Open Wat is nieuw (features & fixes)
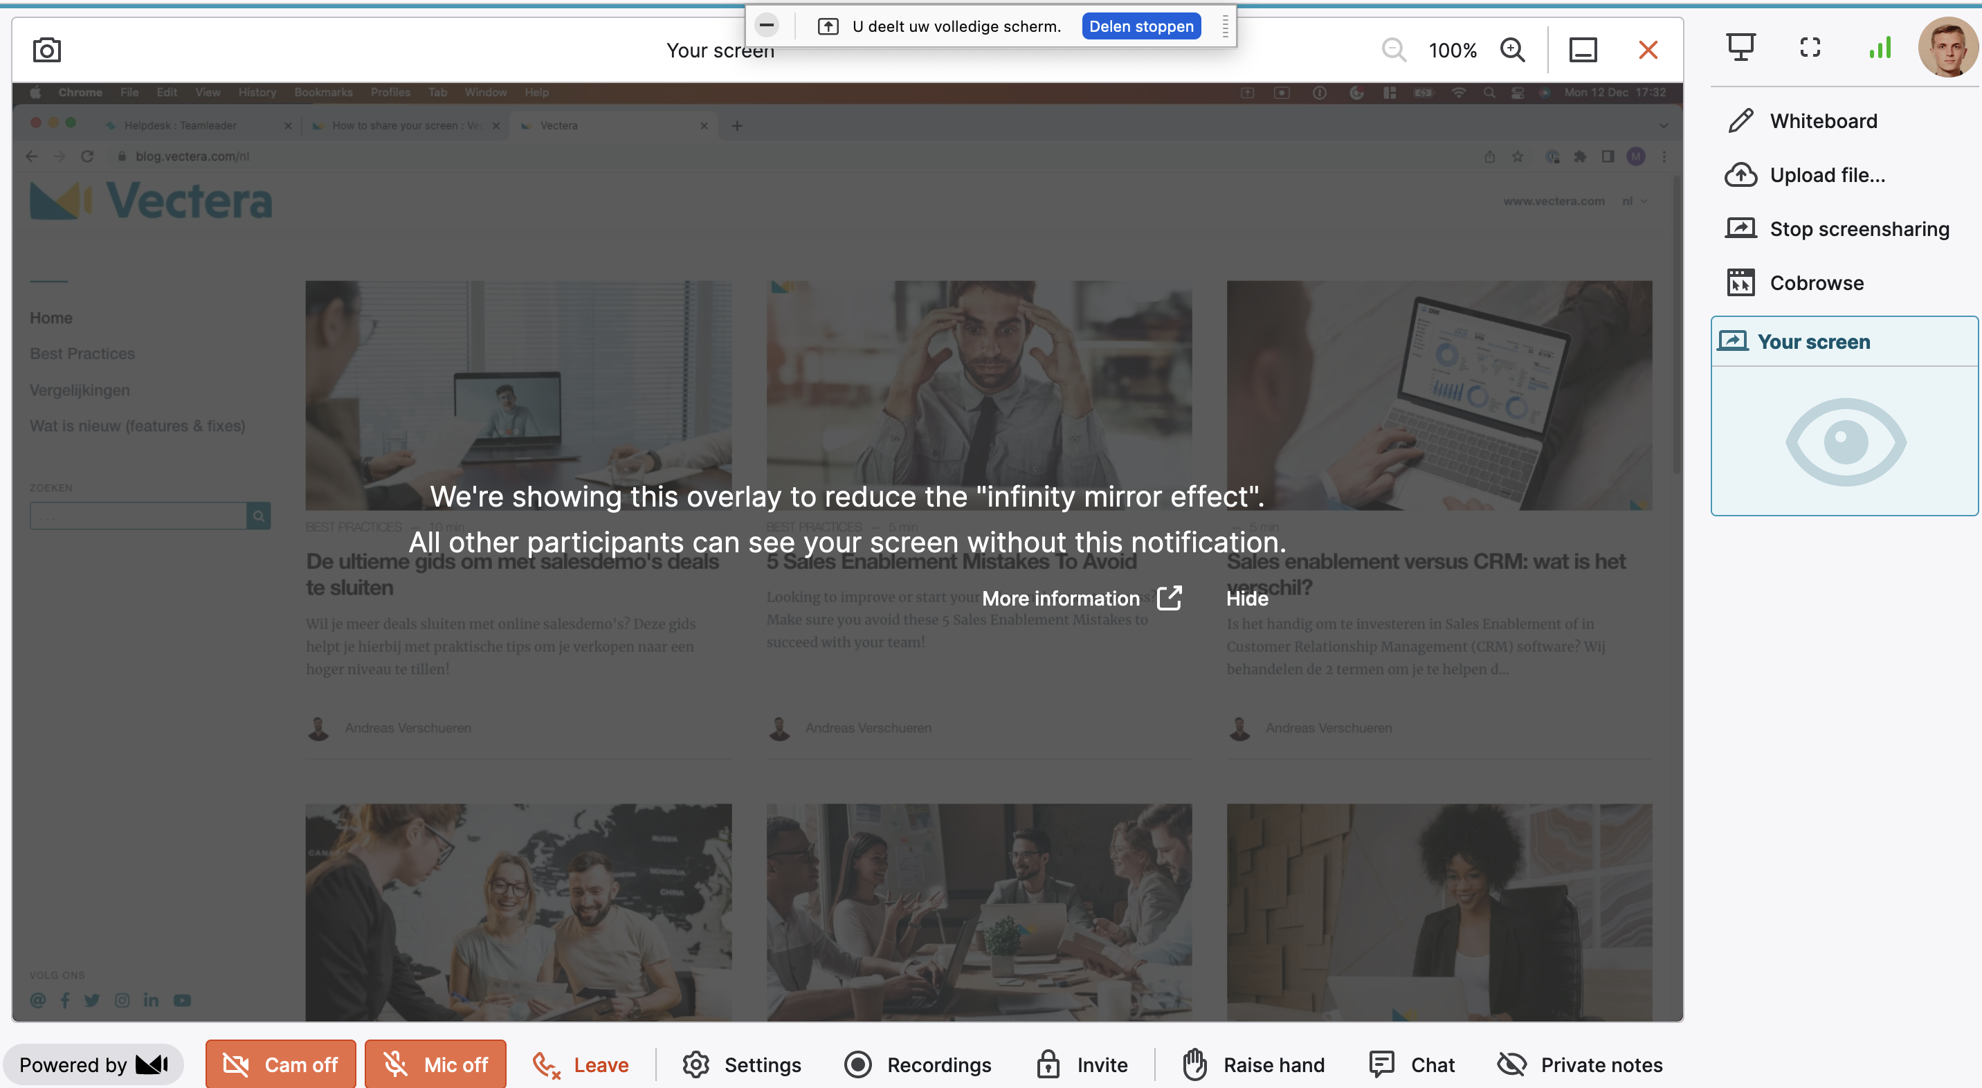The image size is (1982, 1088). [x=137, y=426]
